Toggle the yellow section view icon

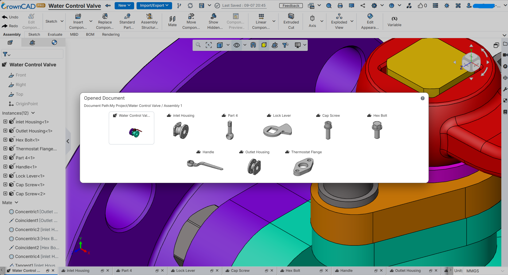click(x=264, y=45)
